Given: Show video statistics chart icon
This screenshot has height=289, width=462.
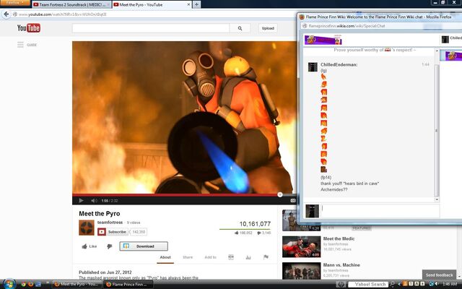Looking at the screenshot, I should click(x=248, y=257).
